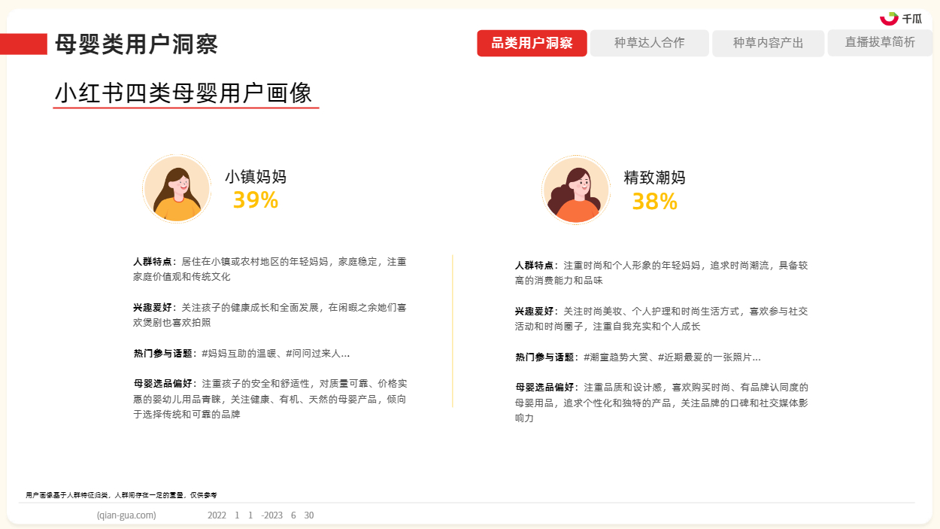This screenshot has width=940, height=529.
Task: Click 母婴选品偏好 label under 小镇妈妈
Action: (165, 384)
